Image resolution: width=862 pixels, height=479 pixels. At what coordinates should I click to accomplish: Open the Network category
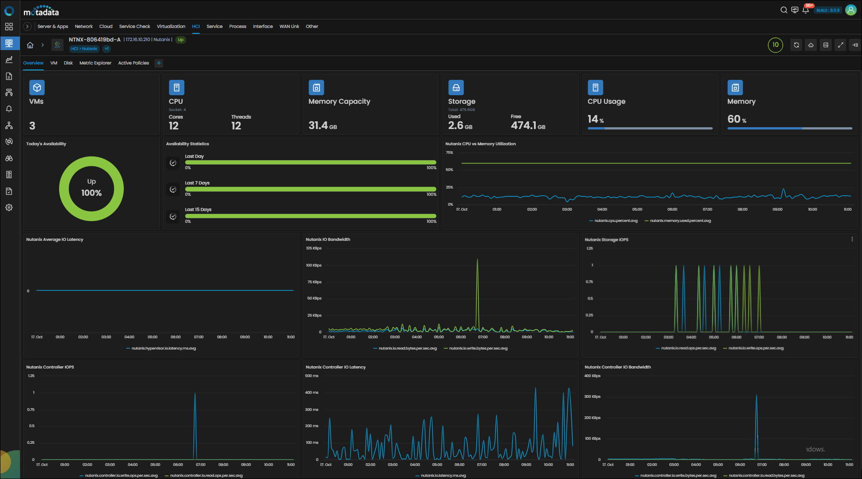[84, 27]
